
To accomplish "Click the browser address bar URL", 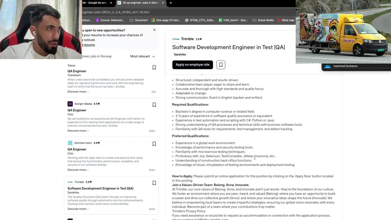I will click(x=116, y=12).
